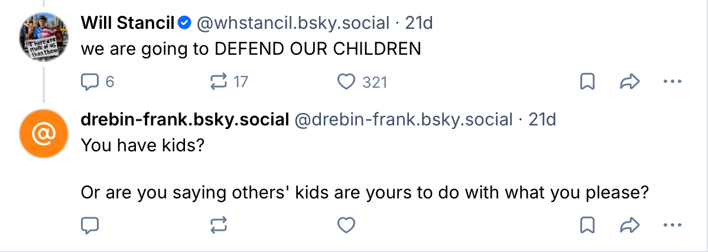Bookmark Will Stancil's post
Screen dimensions: 708x252
[587, 82]
